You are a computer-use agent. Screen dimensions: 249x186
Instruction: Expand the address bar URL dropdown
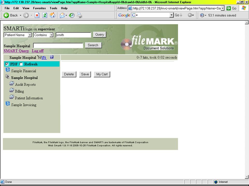[x=223, y=8]
